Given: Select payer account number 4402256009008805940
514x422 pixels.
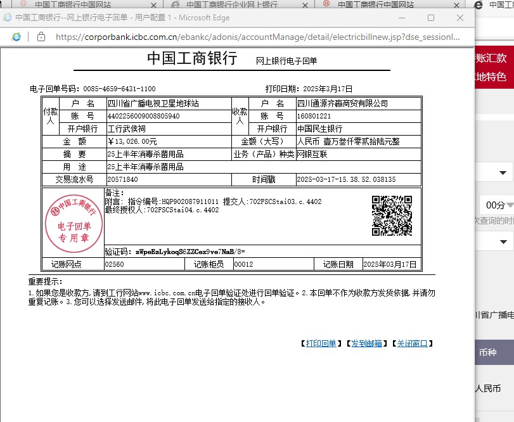Looking at the screenshot, I should pyautogui.click(x=144, y=116).
